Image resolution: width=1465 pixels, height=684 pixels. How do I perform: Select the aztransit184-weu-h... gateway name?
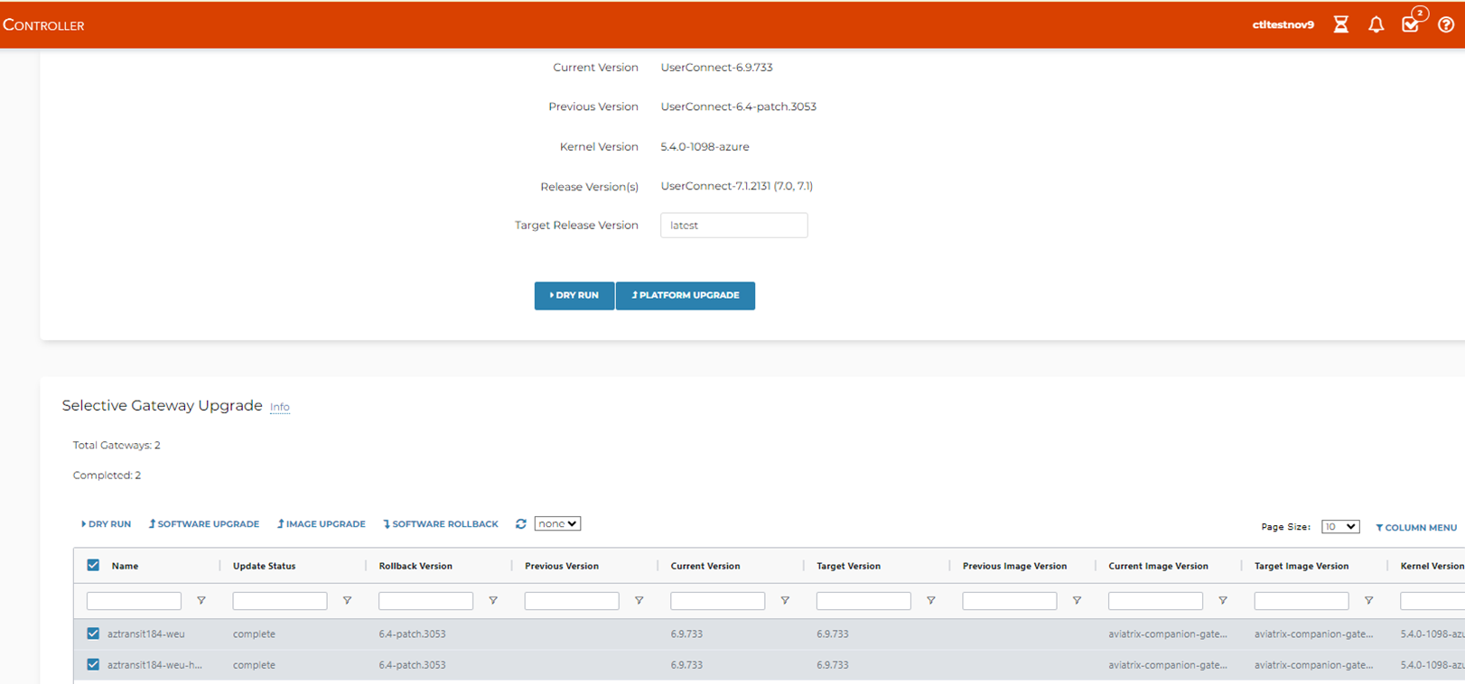click(x=155, y=665)
